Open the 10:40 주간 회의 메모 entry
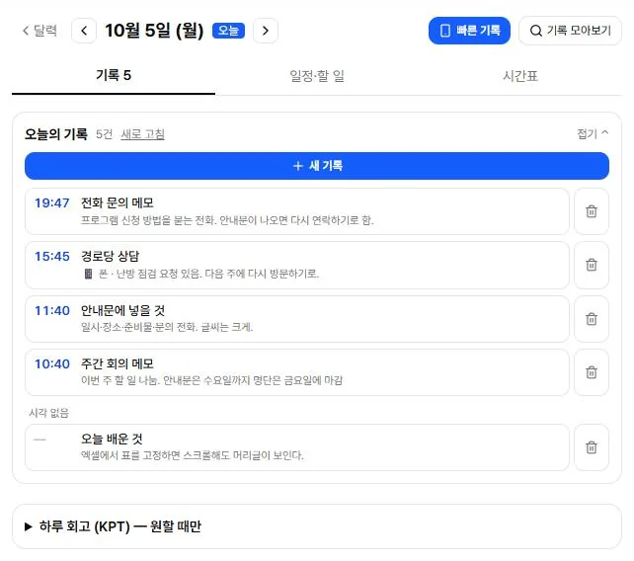 click(297, 372)
